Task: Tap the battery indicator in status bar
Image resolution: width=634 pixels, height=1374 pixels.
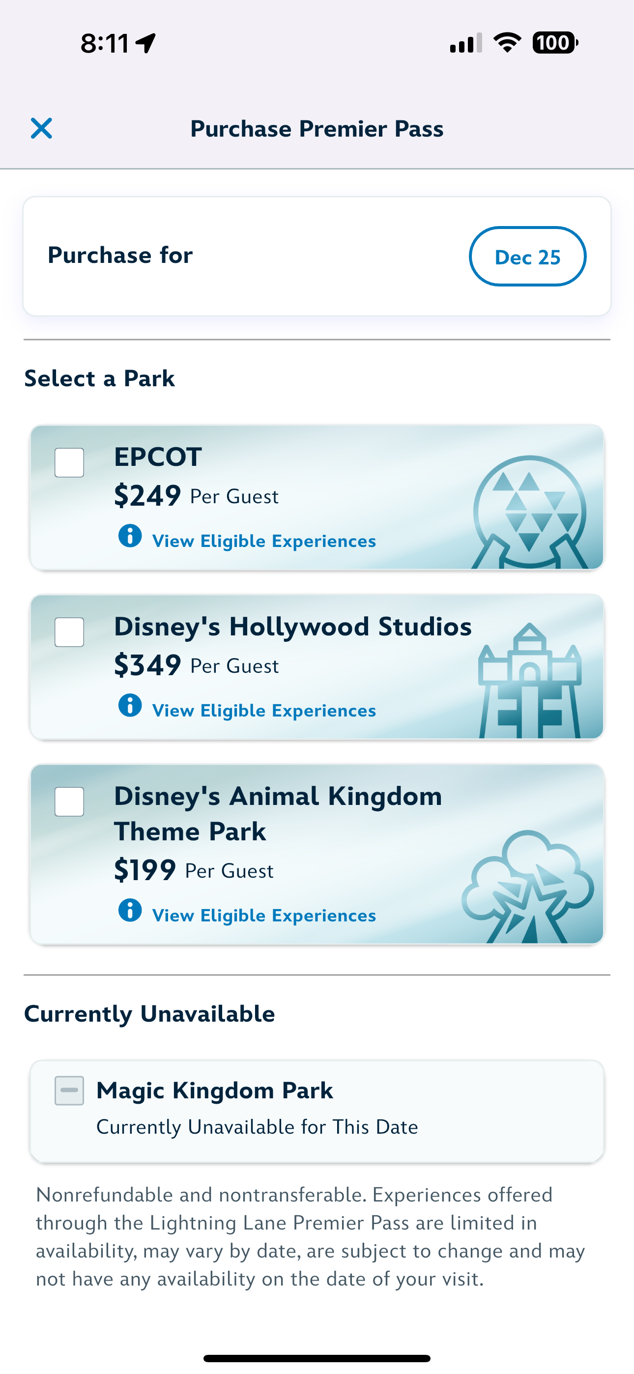Action: [555, 43]
